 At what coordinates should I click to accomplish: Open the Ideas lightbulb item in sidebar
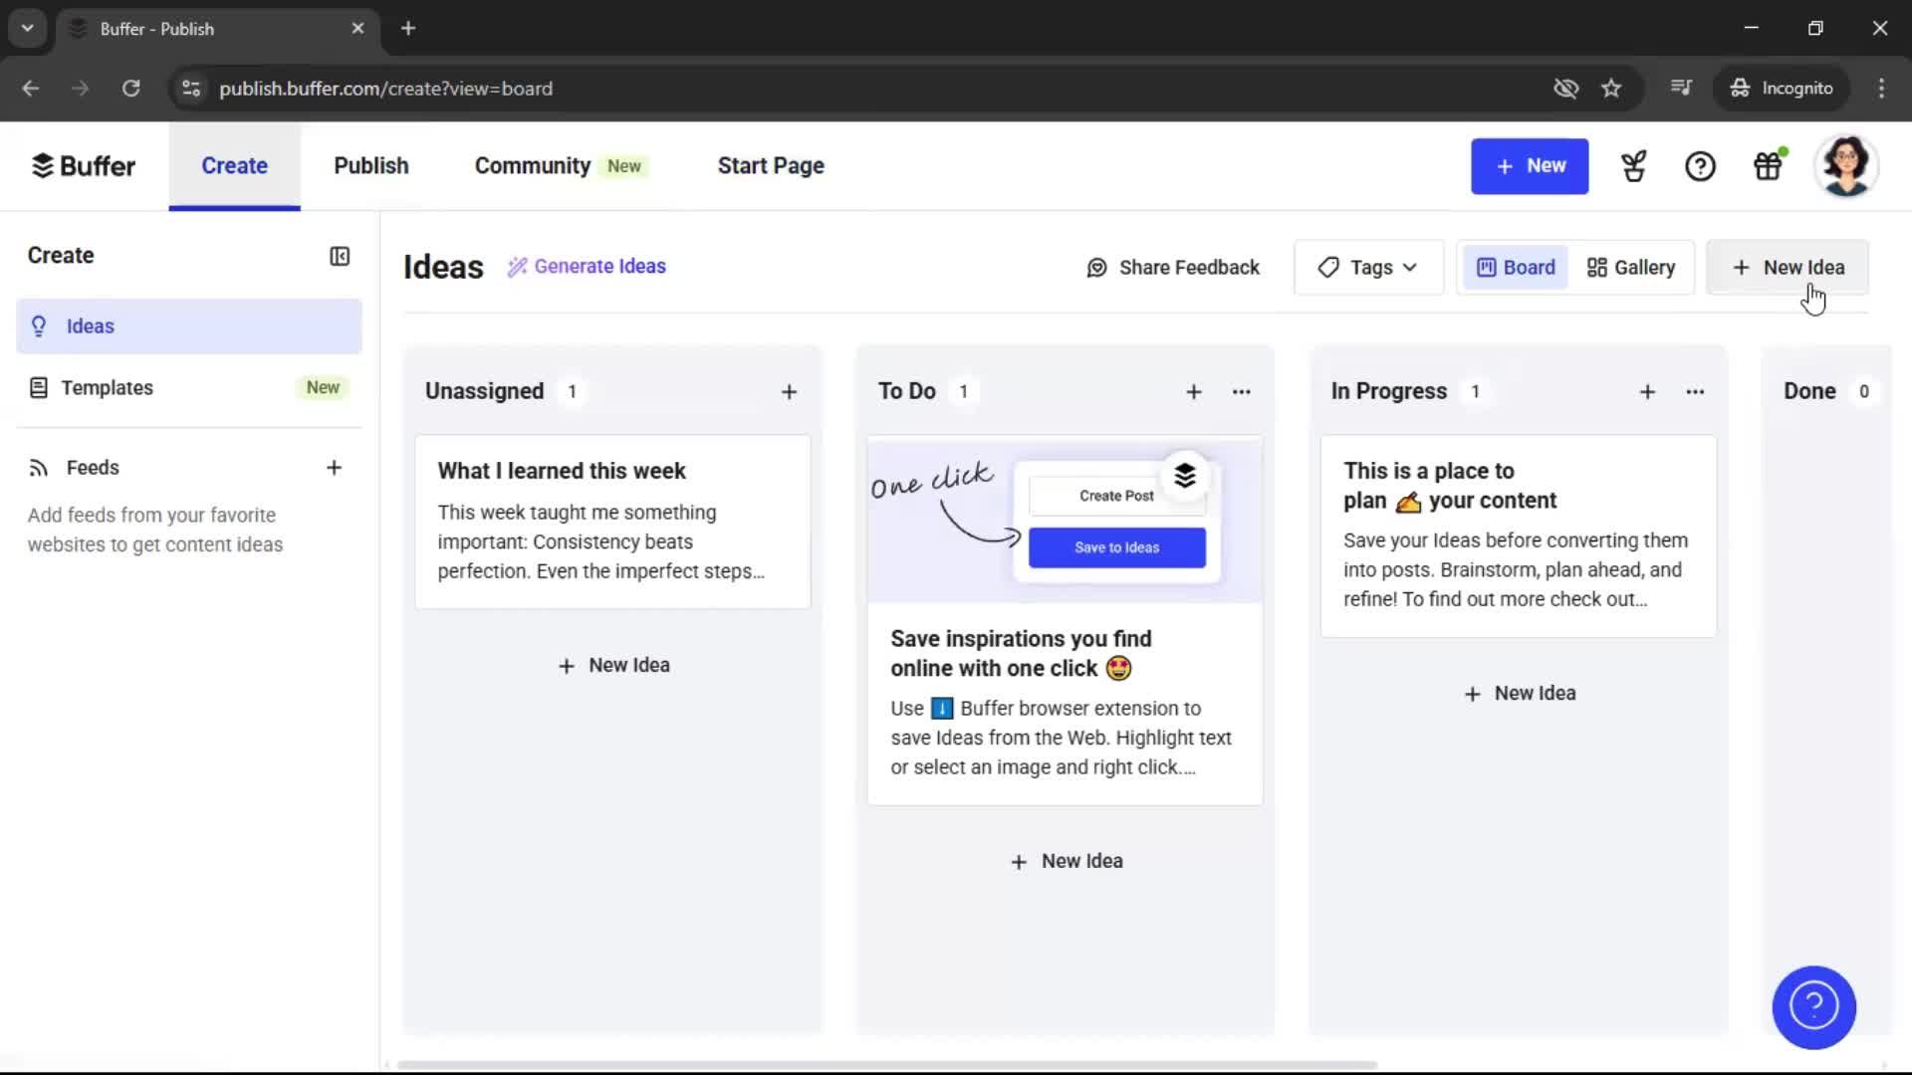point(89,325)
